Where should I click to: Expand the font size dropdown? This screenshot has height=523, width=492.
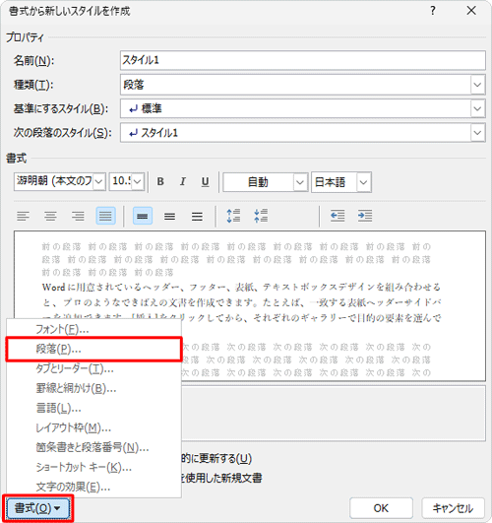tap(138, 182)
